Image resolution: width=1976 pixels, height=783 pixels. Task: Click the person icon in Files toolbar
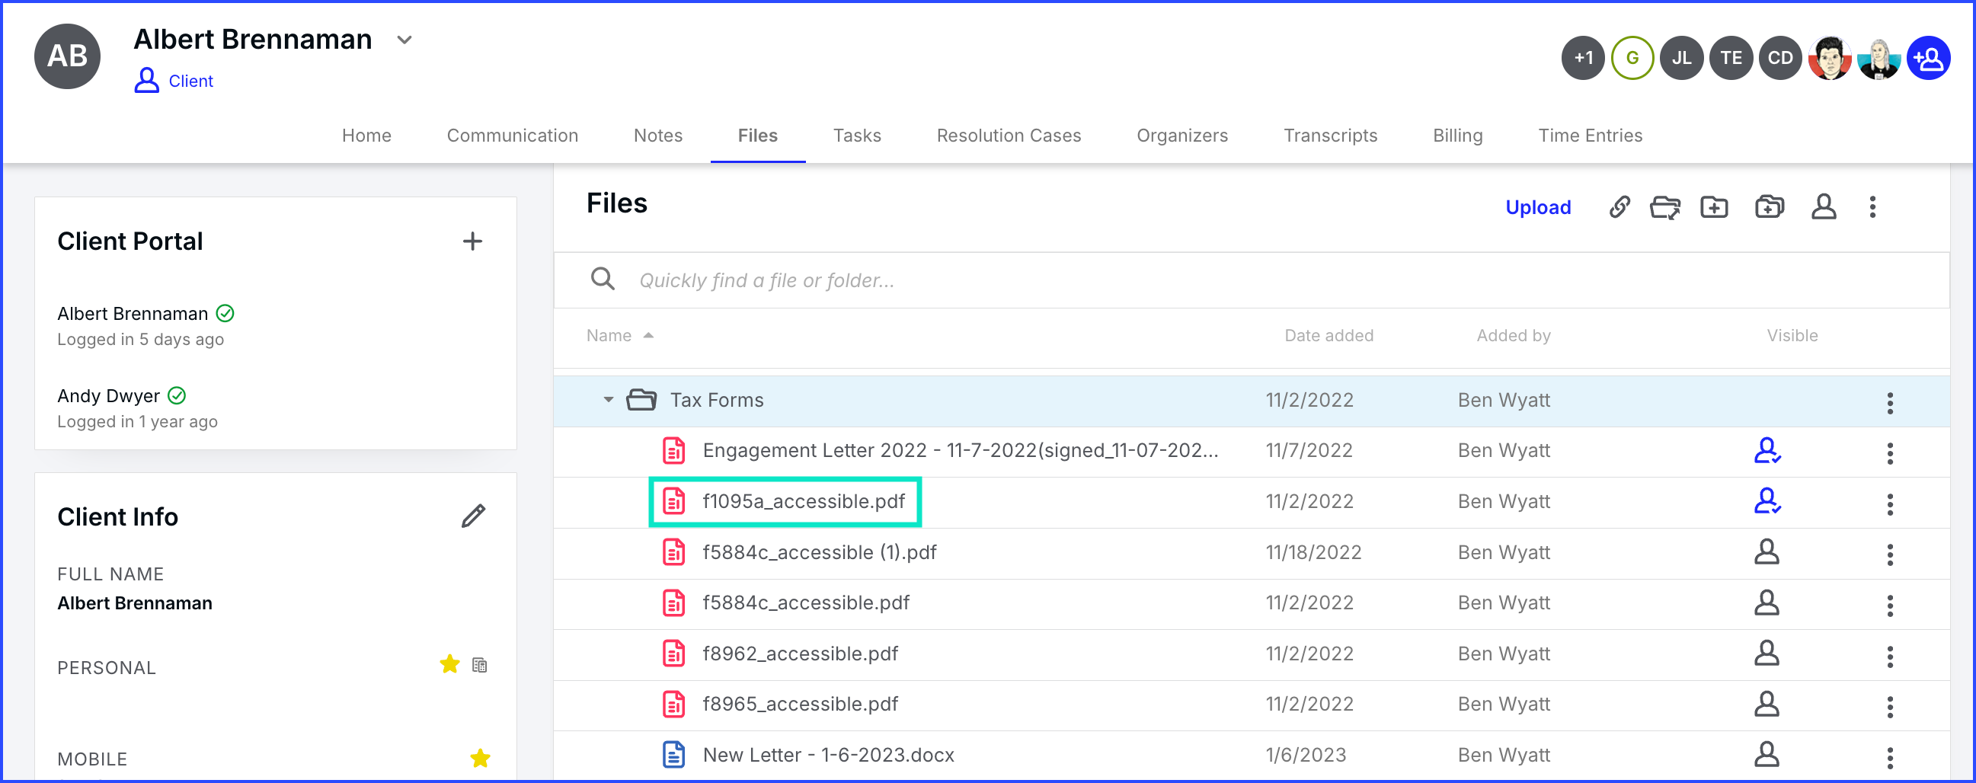(1824, 207)
